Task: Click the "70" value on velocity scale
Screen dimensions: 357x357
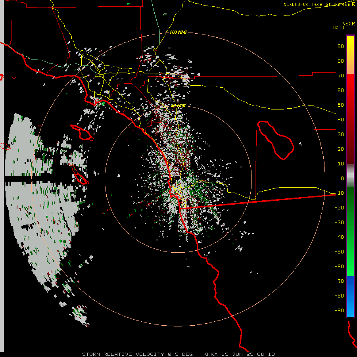Action: click(341, 76)
